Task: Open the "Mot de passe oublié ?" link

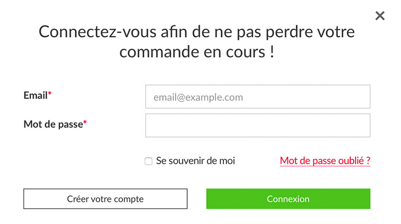Action: 325,161
